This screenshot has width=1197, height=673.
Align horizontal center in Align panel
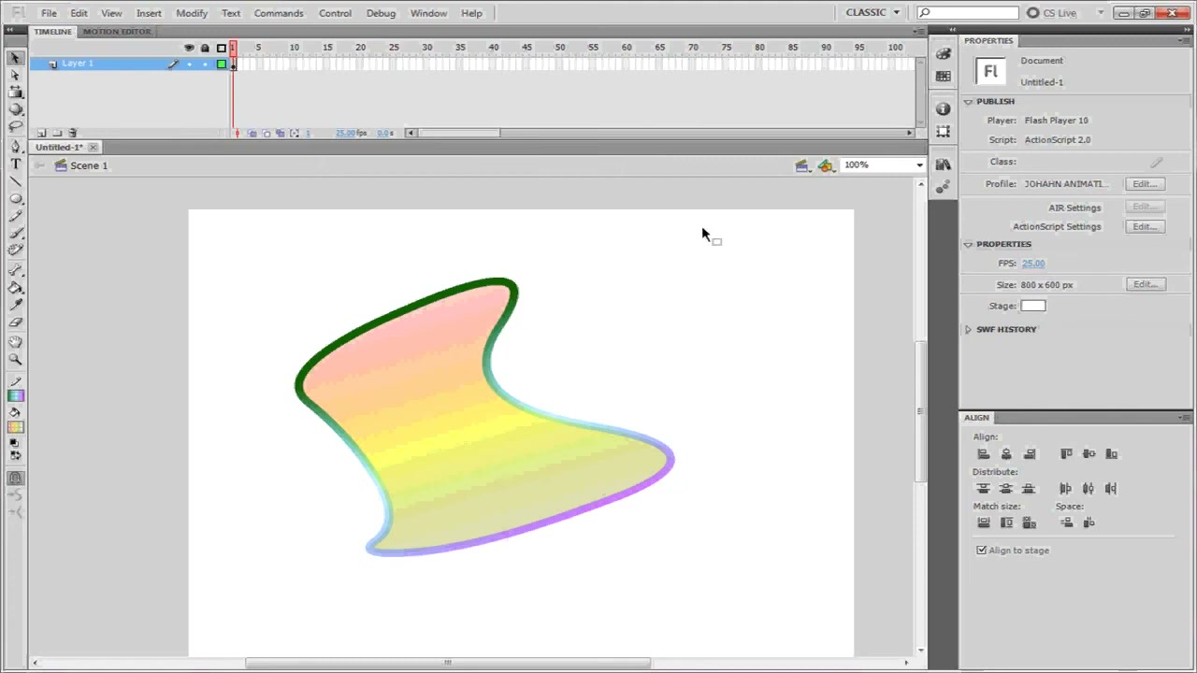pos(1006,454)
